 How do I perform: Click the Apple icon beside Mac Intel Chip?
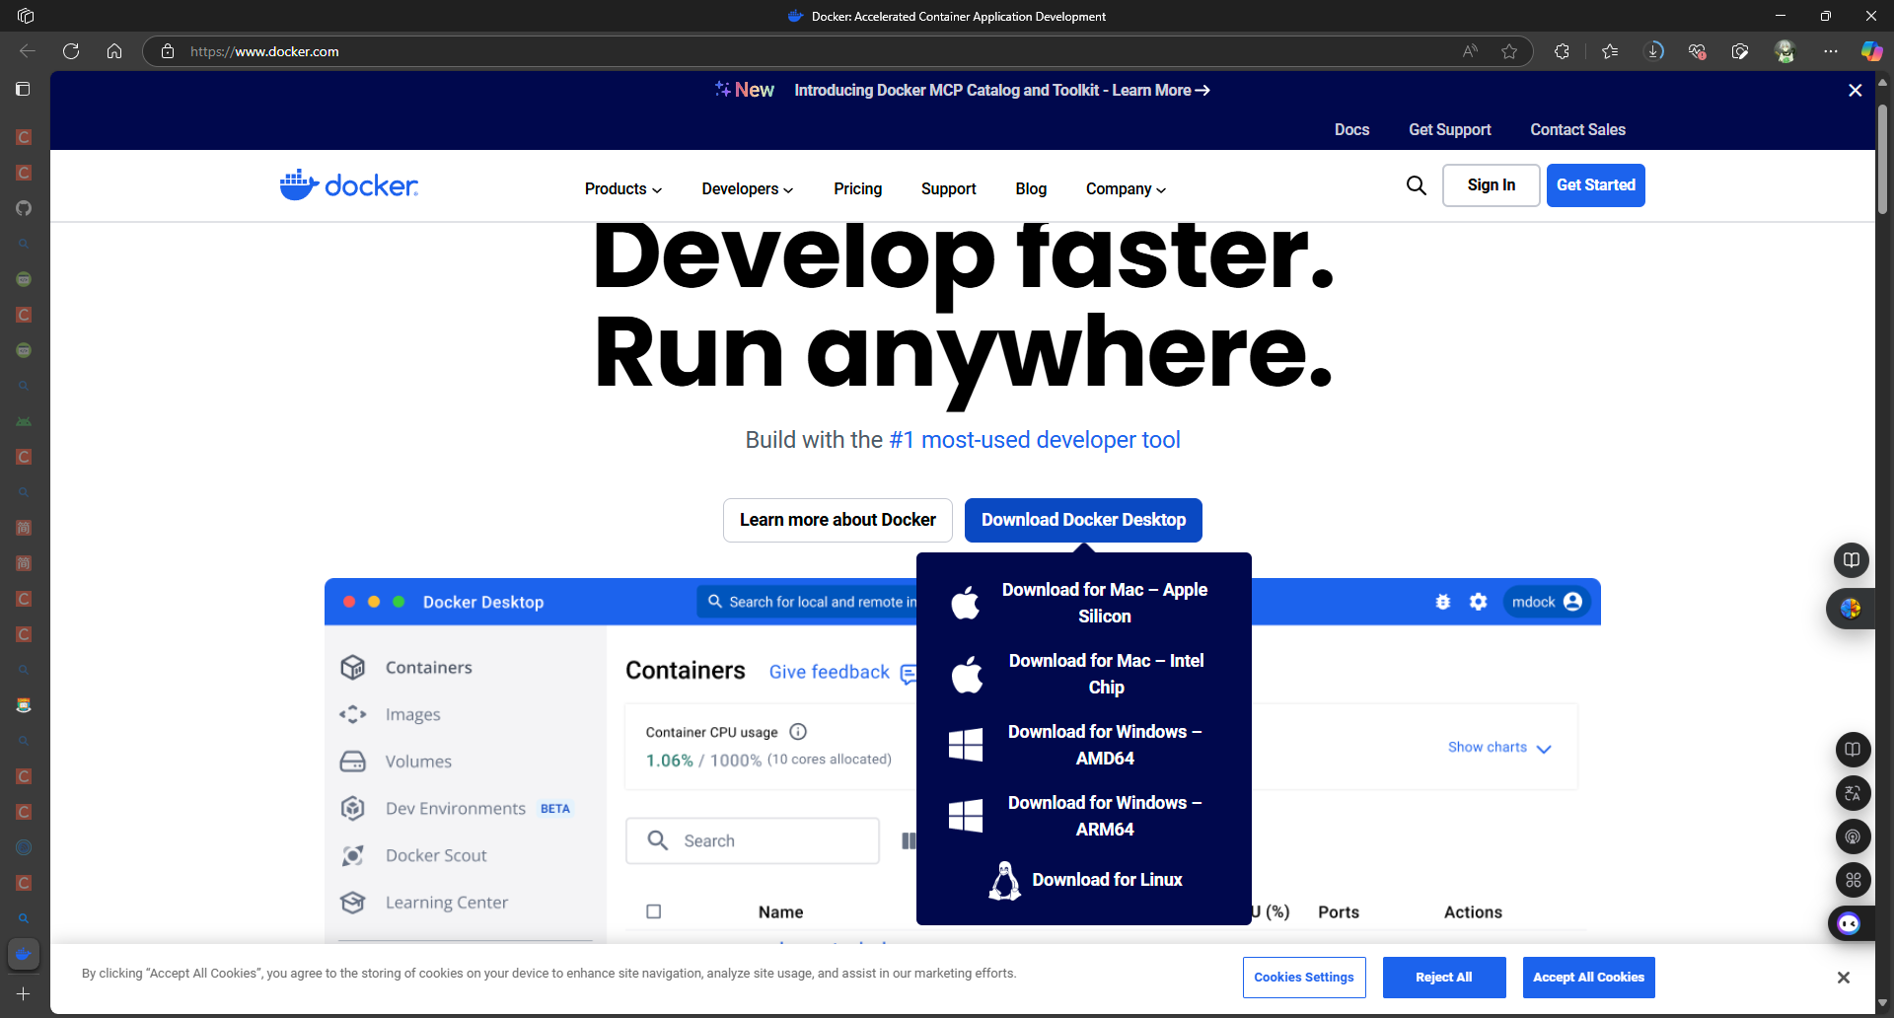(x=967, y=675)
